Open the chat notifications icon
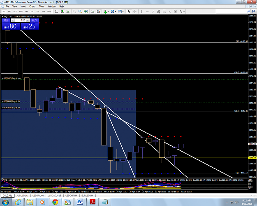 pyautogui.click(x=254, y=11)
